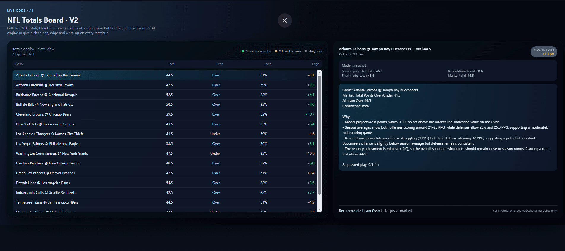The width and height of the screenshot is (565, 251).
Task: Click the Conf. column header
Action: point(267,64)
